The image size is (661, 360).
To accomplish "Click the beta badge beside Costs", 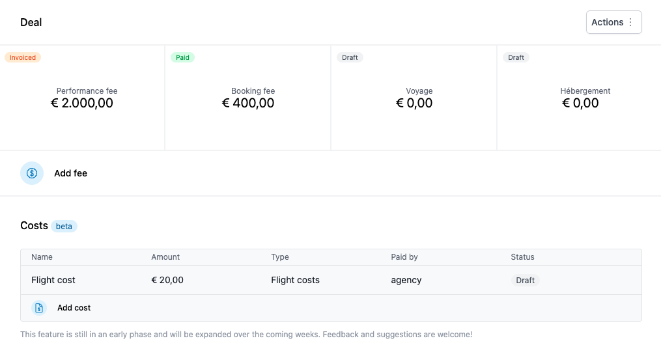I will (64, 227).
